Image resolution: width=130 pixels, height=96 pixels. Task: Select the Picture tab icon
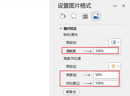pyautogui.click(x=96, y=16)
